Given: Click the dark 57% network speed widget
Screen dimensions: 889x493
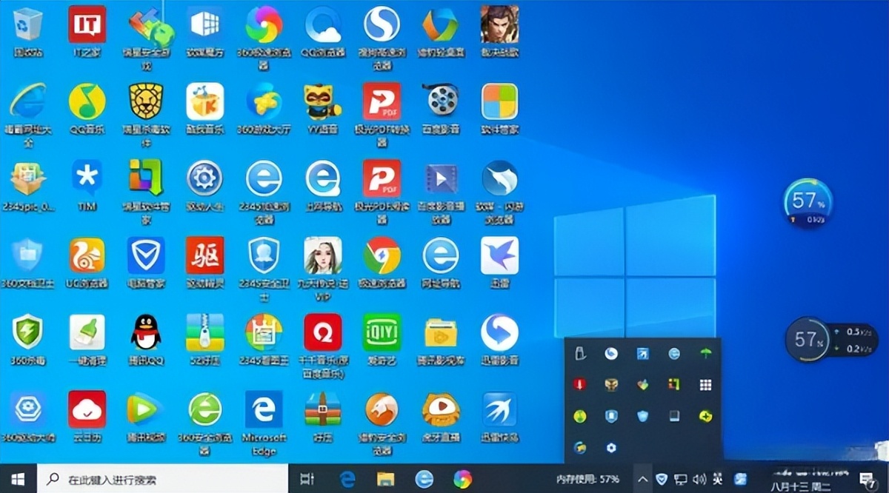Looking at the screenshot, I should coord(830,340).
